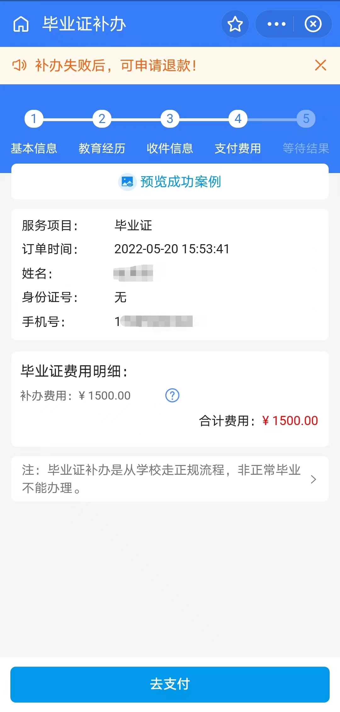Tap the speaker announcement icon
Screen dimensions: 340x712
click(x=20, y=65)
